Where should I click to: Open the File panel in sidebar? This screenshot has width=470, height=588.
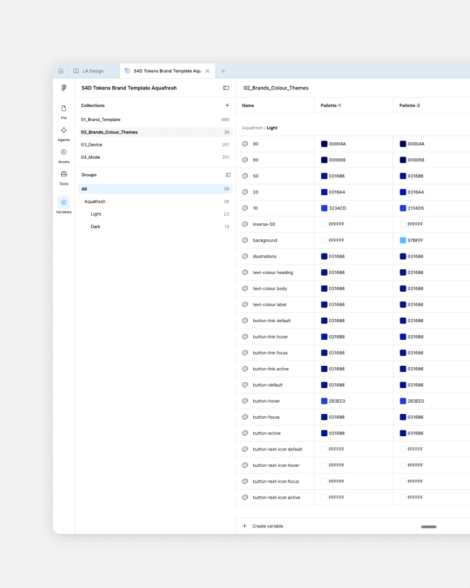coord(63,112)
